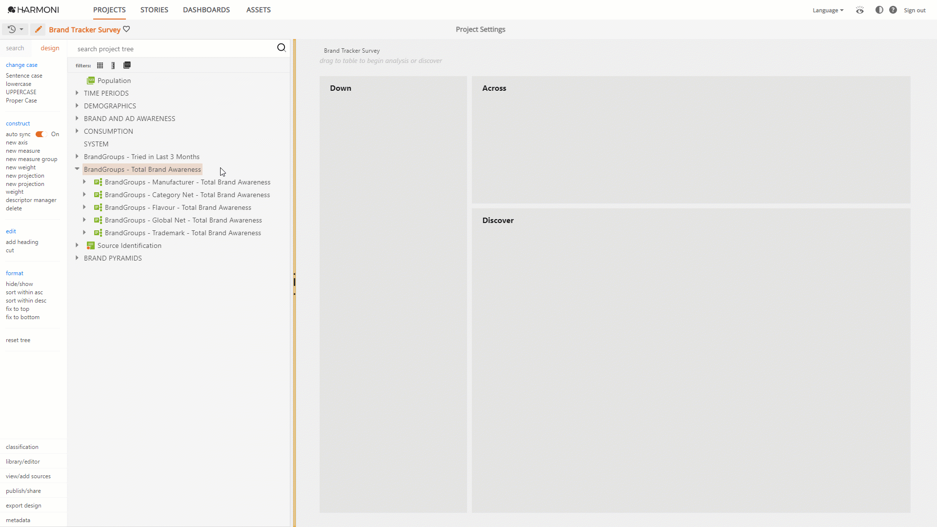This screenshot has width=937, height=527.
Task: Expand the CONSUMPTION node
Action: [x=77, y=131]
